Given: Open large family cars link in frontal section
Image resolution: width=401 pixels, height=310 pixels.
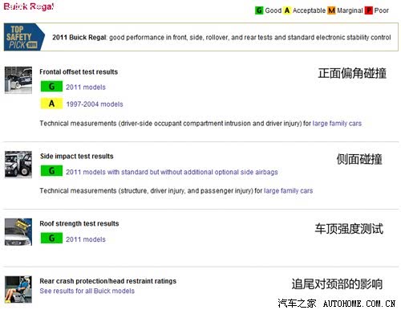Looking at the screenshot, I should pos(337,124).
